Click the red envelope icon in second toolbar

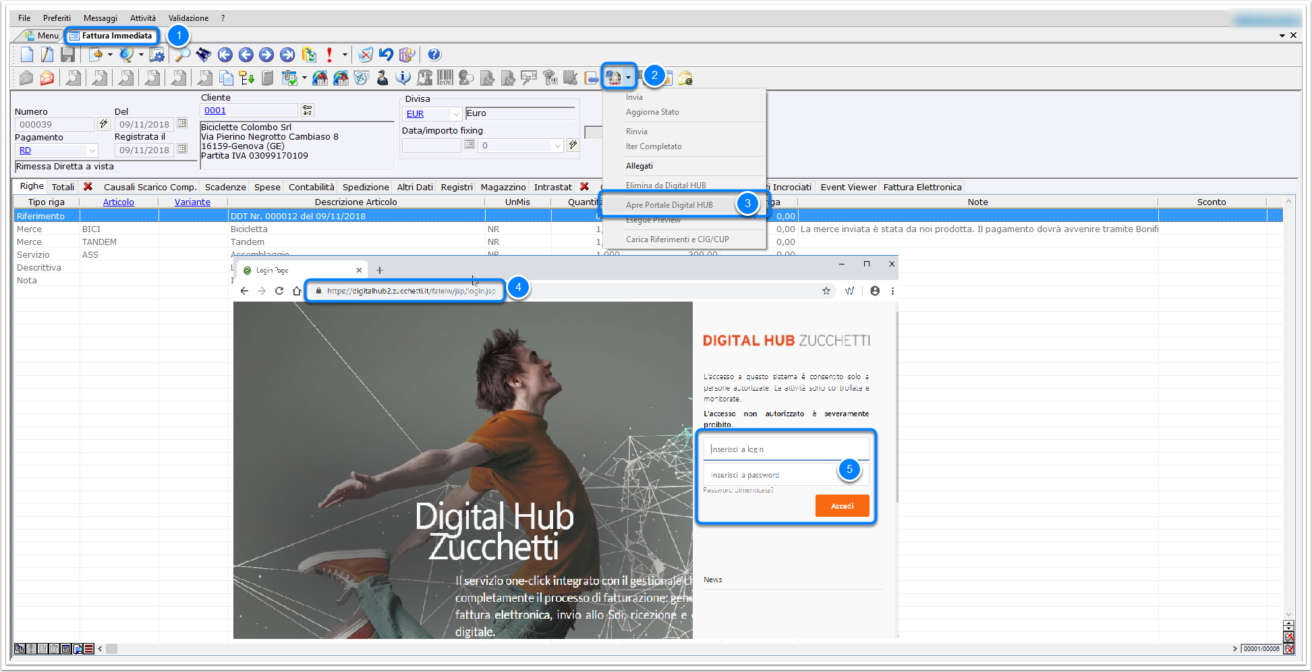tap(47, 78)
